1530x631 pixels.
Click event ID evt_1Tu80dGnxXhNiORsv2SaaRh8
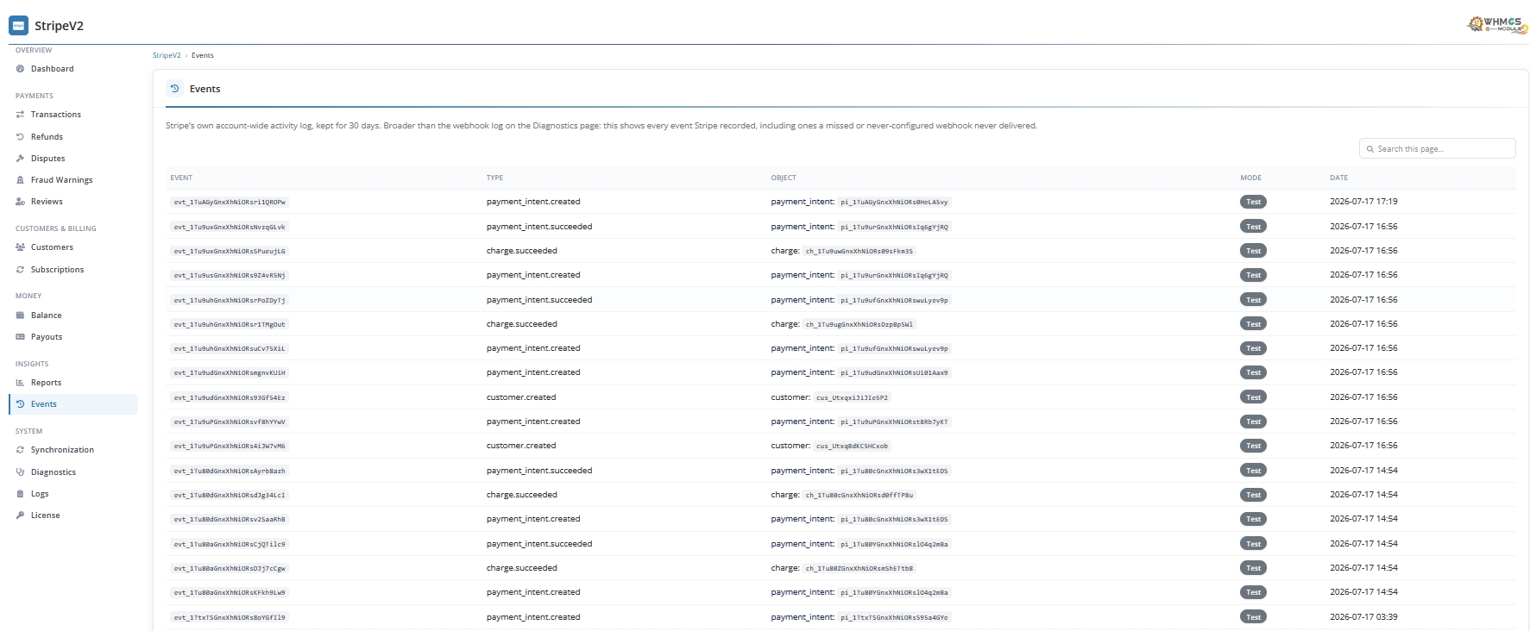tap(230, 519)
